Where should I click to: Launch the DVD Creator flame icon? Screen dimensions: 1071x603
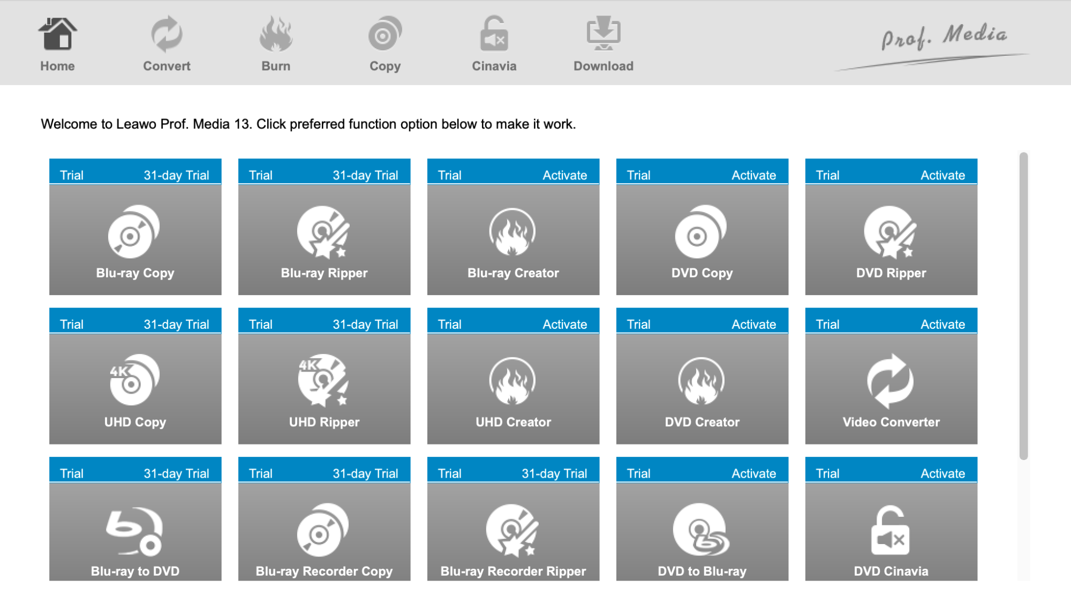click(x=702, y=380)
